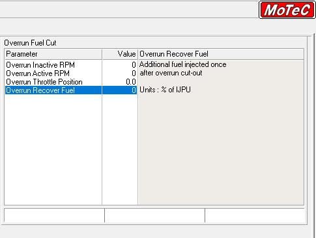Edit the Overrun Recover Fuel value cell
316x238 pixels.
(x=120, y=90)
